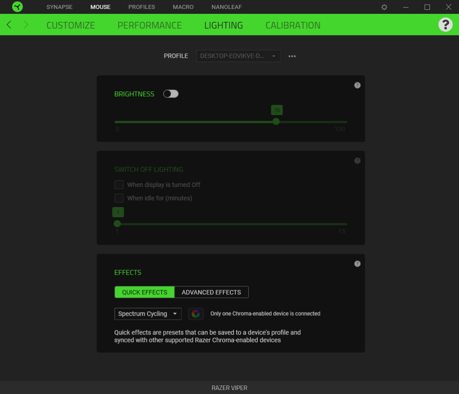
Task: Check 'When idle for (minutes)' option
Action: [x=119, y=198]
